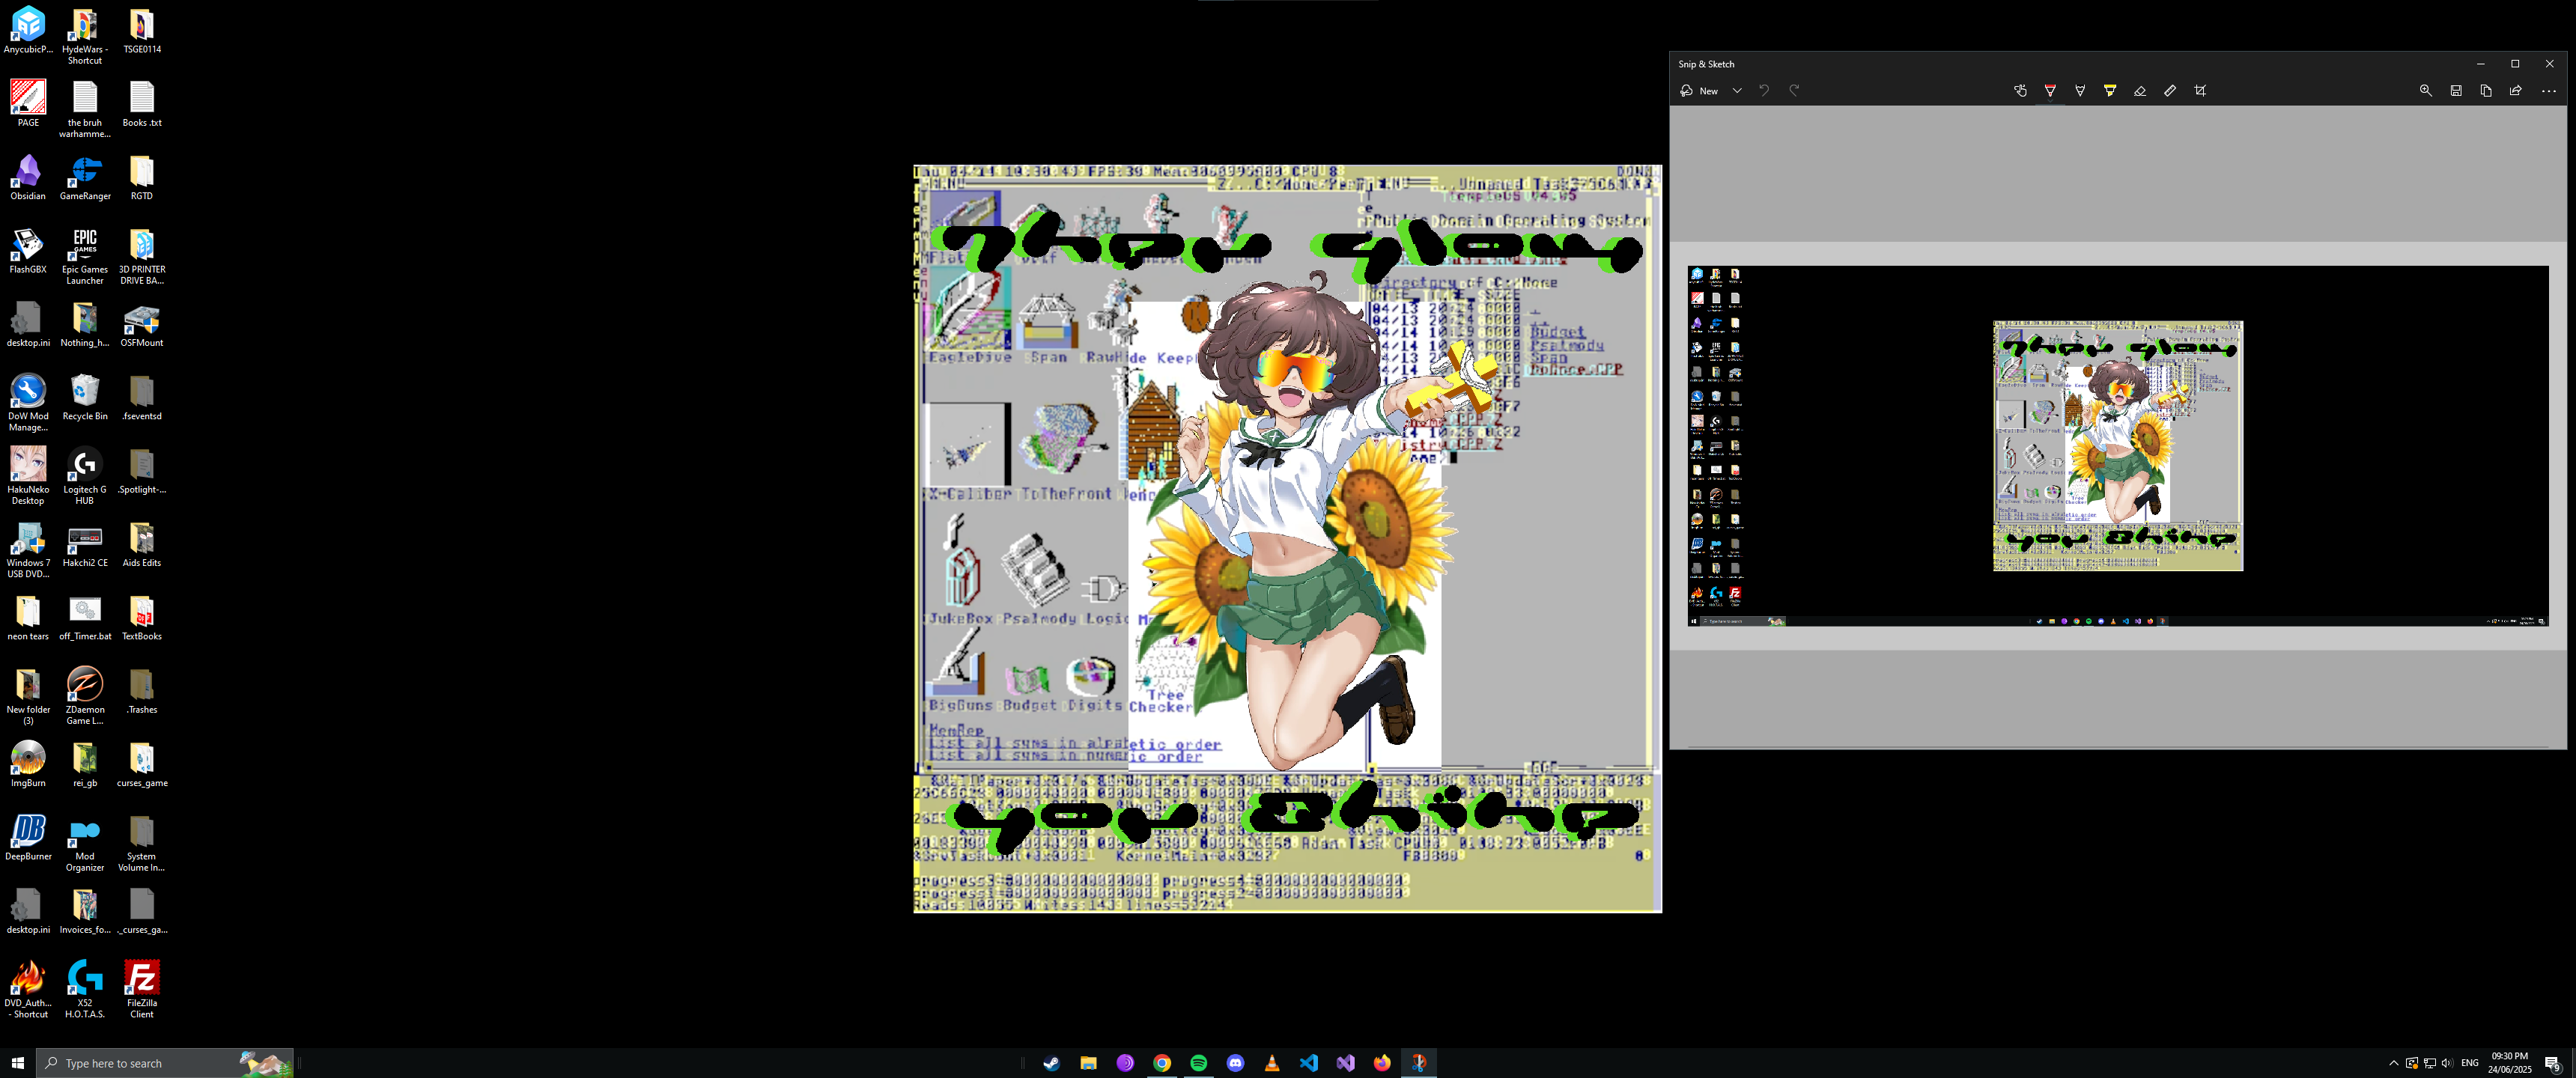Select the Ruler tool in Snip & Sketch
This screenshot has width=2576, height=1078.
click(x=2170, y=91)
